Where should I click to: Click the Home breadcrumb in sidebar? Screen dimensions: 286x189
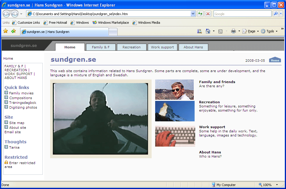8,58
